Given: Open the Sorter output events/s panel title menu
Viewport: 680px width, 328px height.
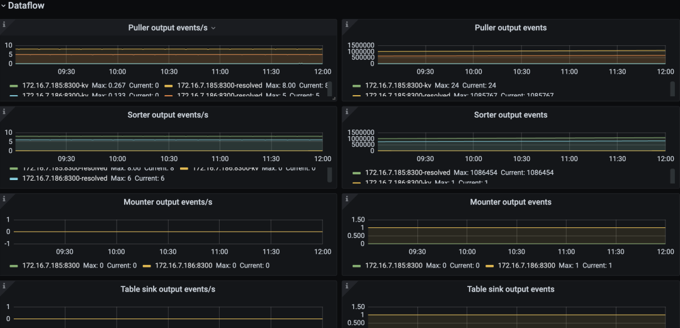Looking at the screenshot, I should point(167,115).
